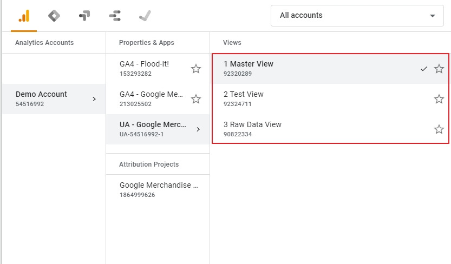This screenshot has width=451, height=264.
Task: Choose the GA4 - Google Me... property
Action: [x=158, y=99]
